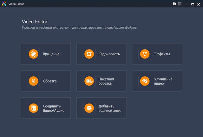Screen dimensions: 203x137
Task: Open Кадрировать via its text label
Action: point(109,54)
